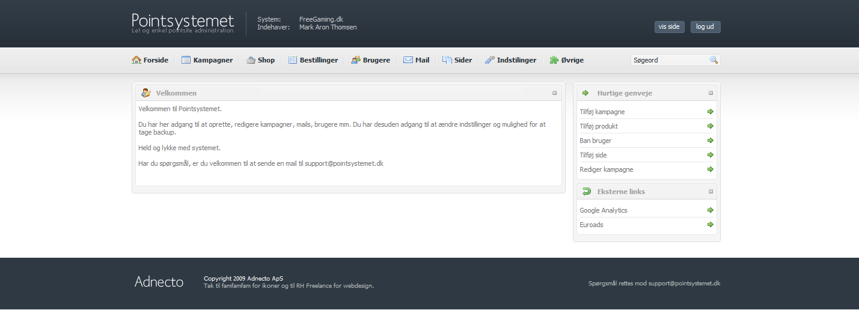The image size is (859, 310).
Task: Click the log ud button
Action: [705, 27]
